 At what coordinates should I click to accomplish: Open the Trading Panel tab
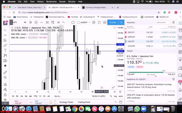[x=84, y=102]
